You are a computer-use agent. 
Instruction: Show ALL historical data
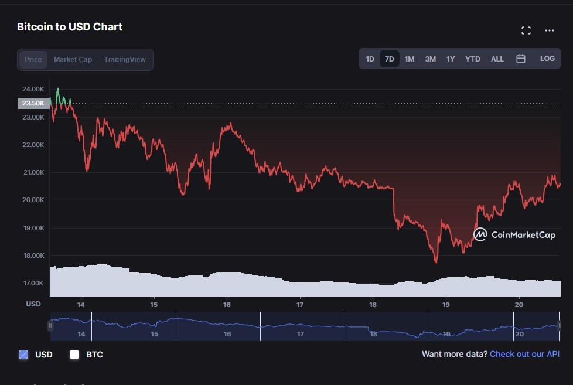497,59
